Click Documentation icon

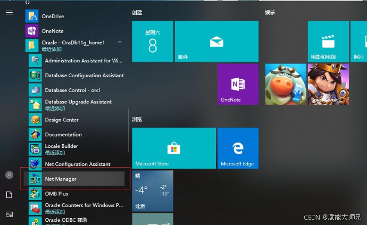click(35, 135)
